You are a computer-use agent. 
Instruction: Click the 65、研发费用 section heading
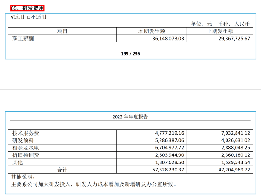coord(27,8)
